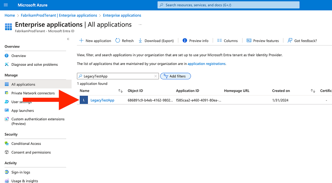Click the LegacyTestApp blue L tile icon
This screenshot has height=183, width=332.
[x=84, y=100]
